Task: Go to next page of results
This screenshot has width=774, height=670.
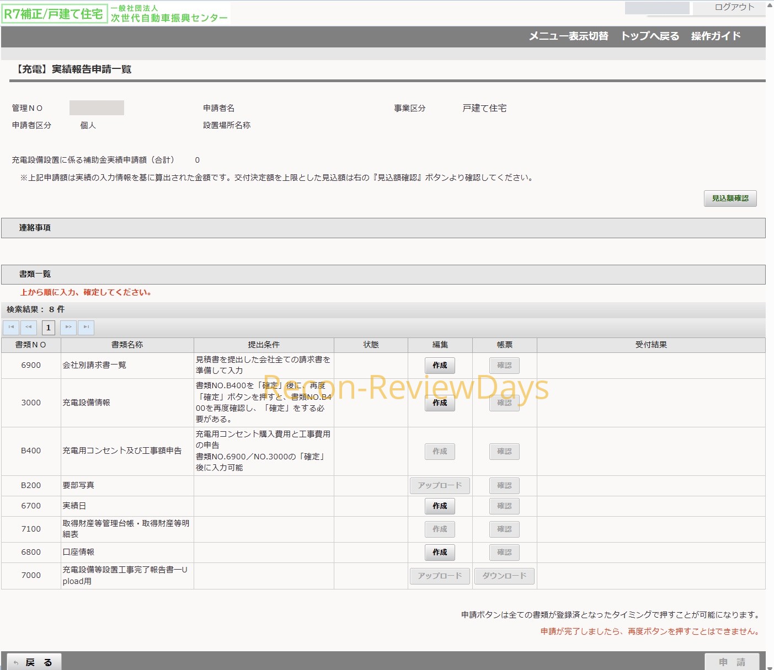Action: (68, 328)
